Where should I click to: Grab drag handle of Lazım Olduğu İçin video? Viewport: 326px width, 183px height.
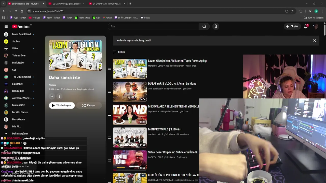[x=110, y=69]
